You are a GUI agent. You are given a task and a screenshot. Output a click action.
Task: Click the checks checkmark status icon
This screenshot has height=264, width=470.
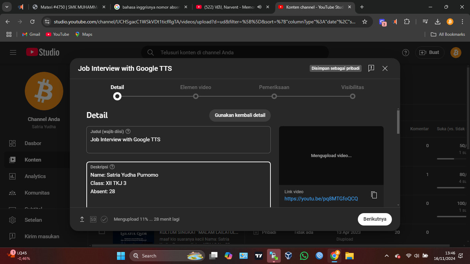click(104, 219)
